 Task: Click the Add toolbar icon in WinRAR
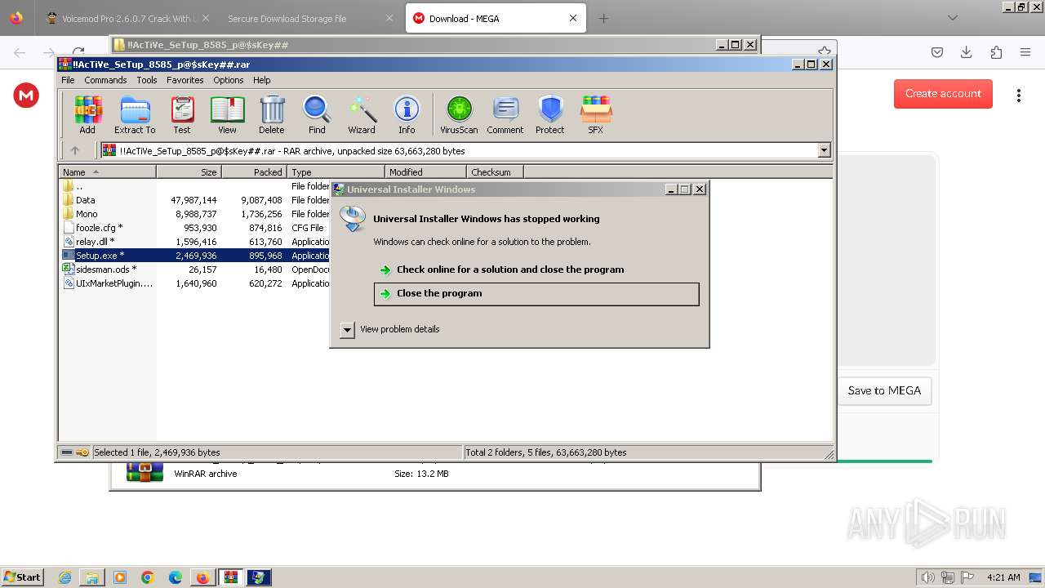pos(87,114)
